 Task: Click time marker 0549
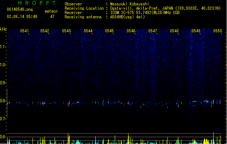[x=196, y=31]
